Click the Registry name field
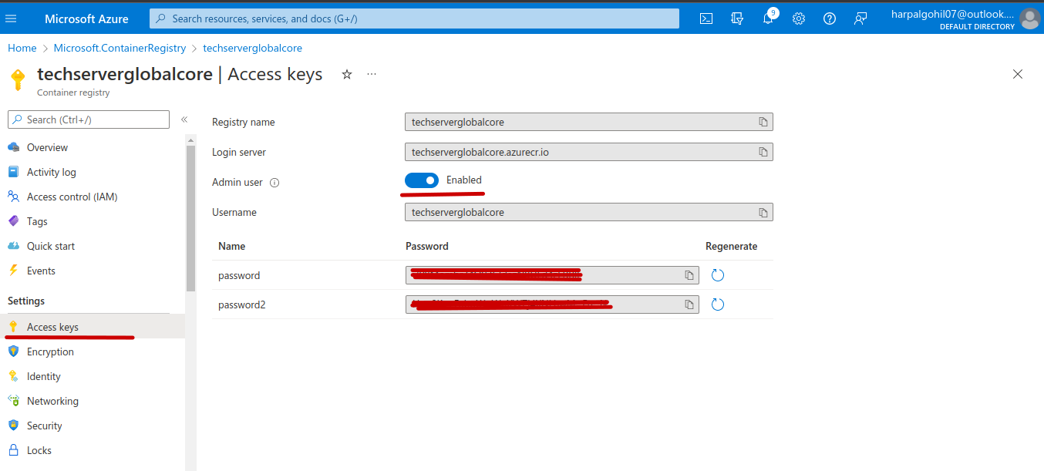The width and height of the screenshot is (1044, 471). [x=588, y=122]
